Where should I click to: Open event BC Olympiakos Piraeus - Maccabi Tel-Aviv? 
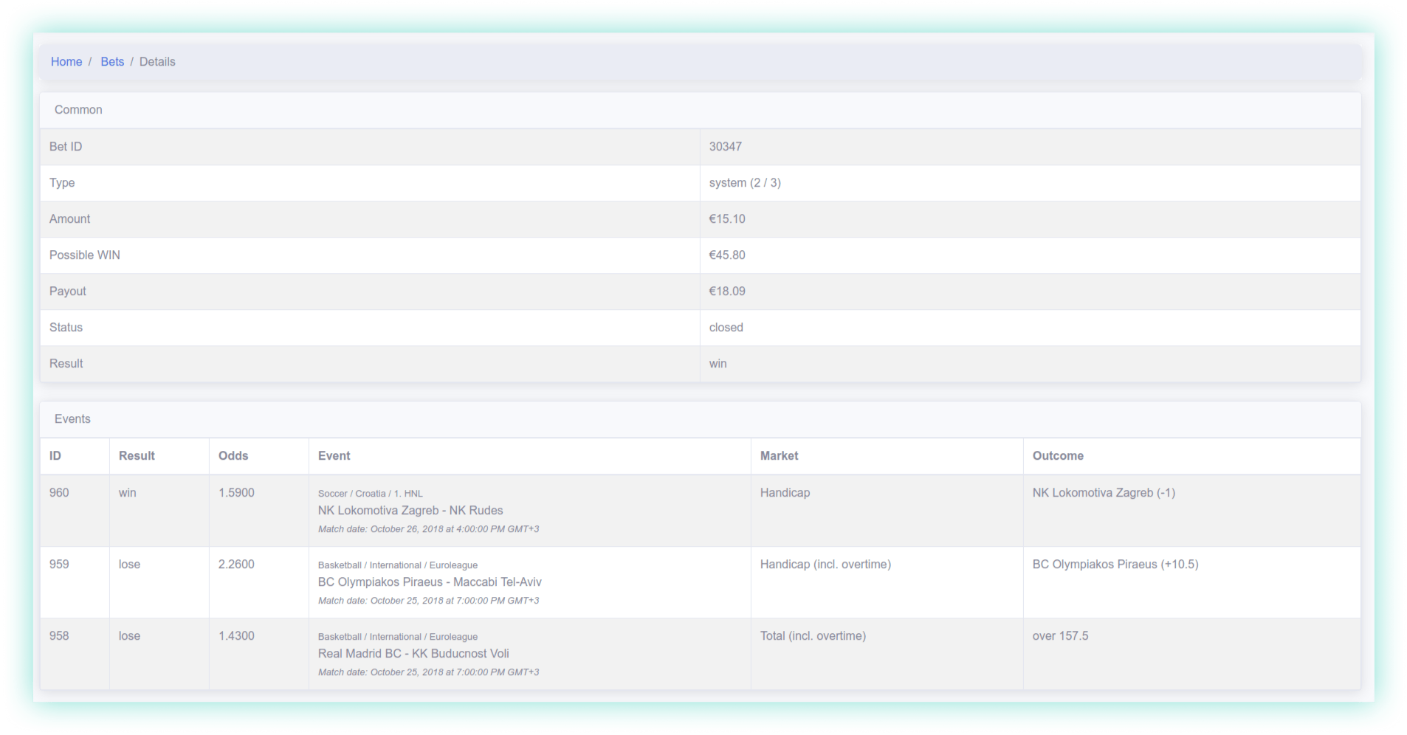(x=430, y=582)
